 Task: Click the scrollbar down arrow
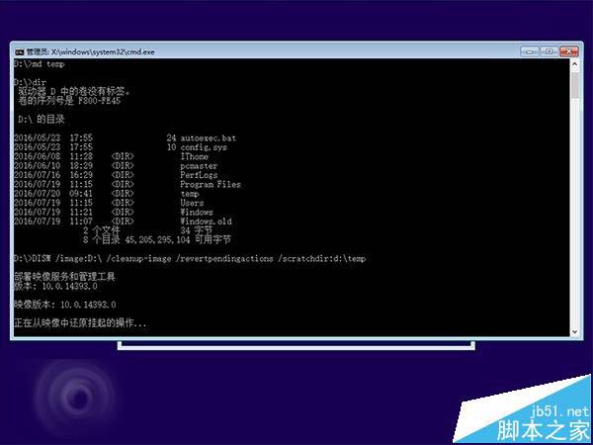pos(574,332)
